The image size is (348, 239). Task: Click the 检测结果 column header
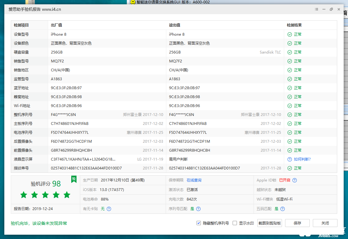(x=294, y=25)
